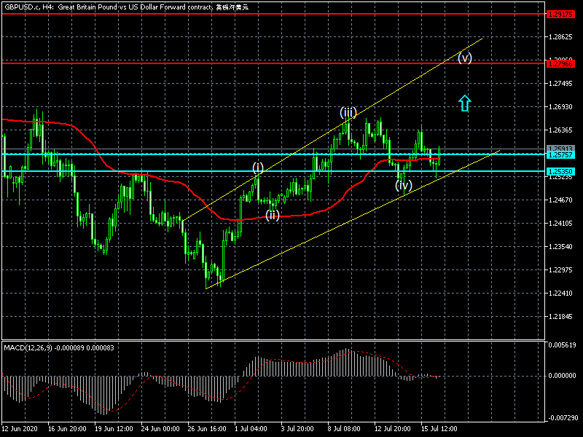
Task: Click the 1 Jul 04:00 time label
Action: tap(251, 430)
